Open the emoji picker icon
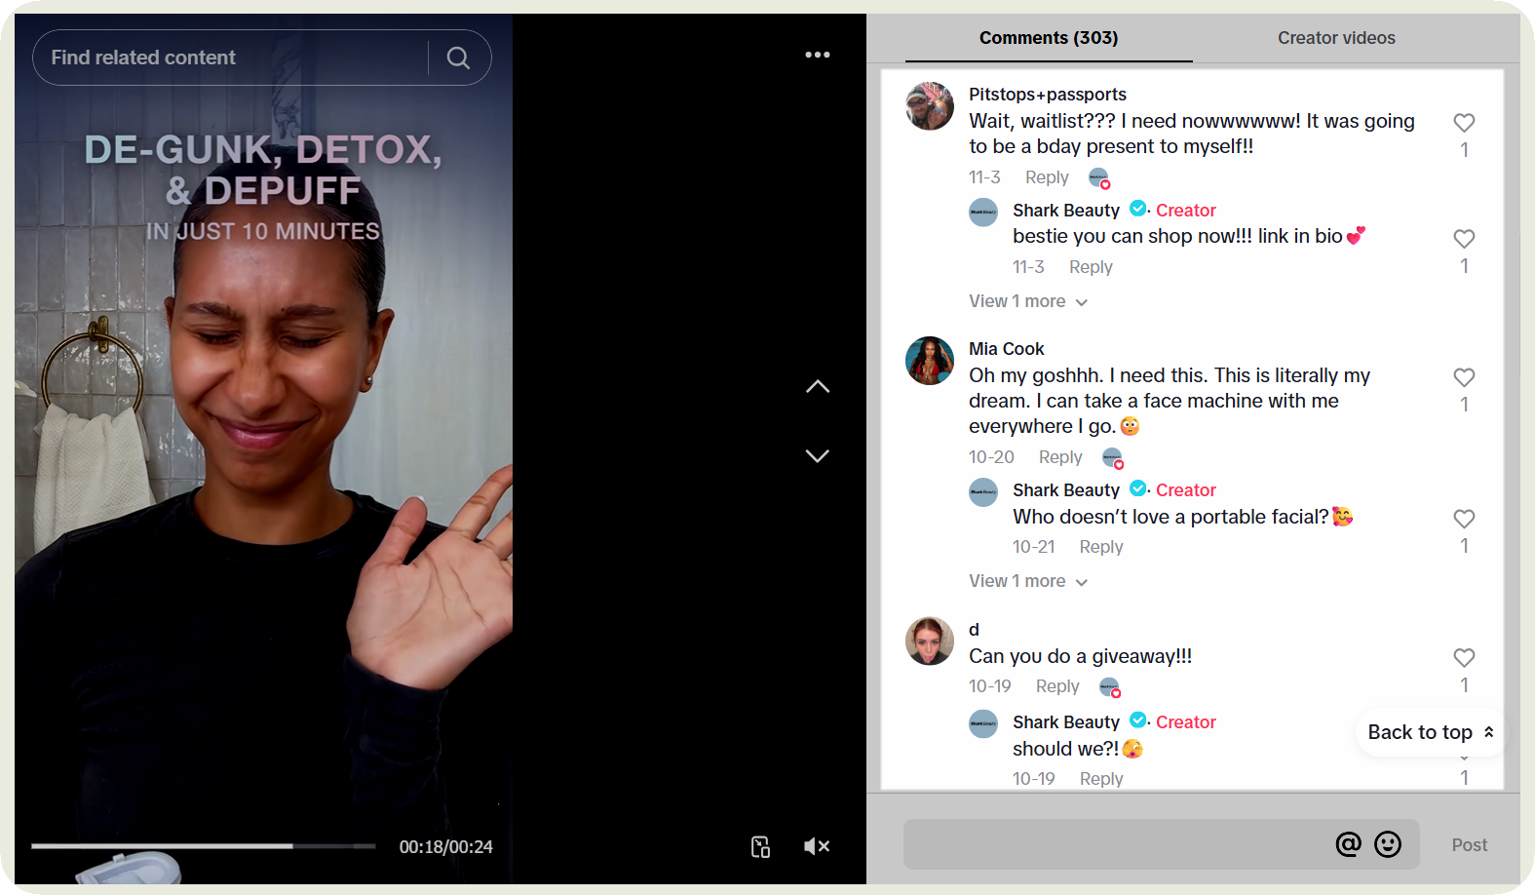 [x=1388, y=844]
